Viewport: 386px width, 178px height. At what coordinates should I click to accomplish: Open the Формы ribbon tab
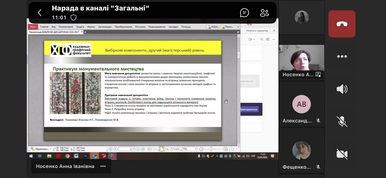tap(91, 27)
